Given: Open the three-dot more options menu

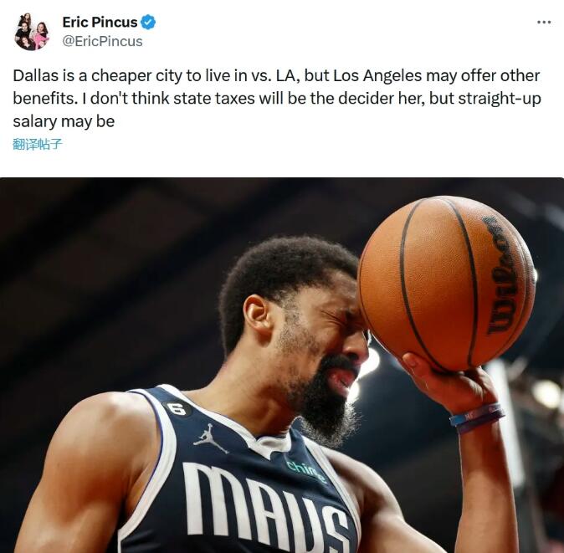Looking at the screenshot, I should pyautogui.click(x=544, y=23).
